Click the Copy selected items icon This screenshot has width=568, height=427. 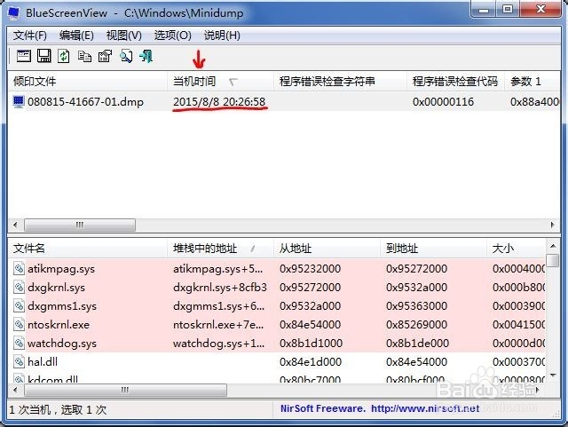click(x=85, y=56)
